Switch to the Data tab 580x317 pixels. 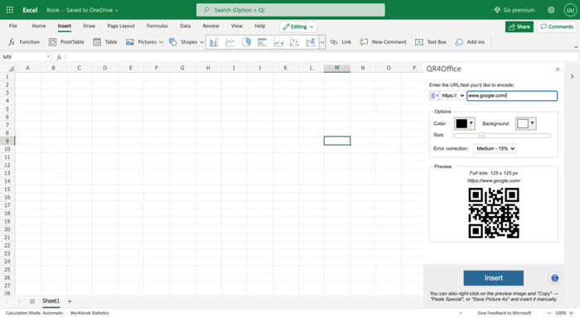click(186, 26)
